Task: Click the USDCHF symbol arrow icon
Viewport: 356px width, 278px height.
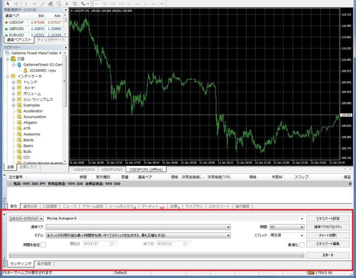Action: [x=6, y=23]
